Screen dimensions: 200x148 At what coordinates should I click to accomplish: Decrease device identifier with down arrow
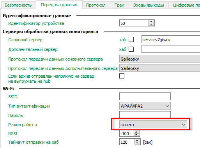coord(151,24)
